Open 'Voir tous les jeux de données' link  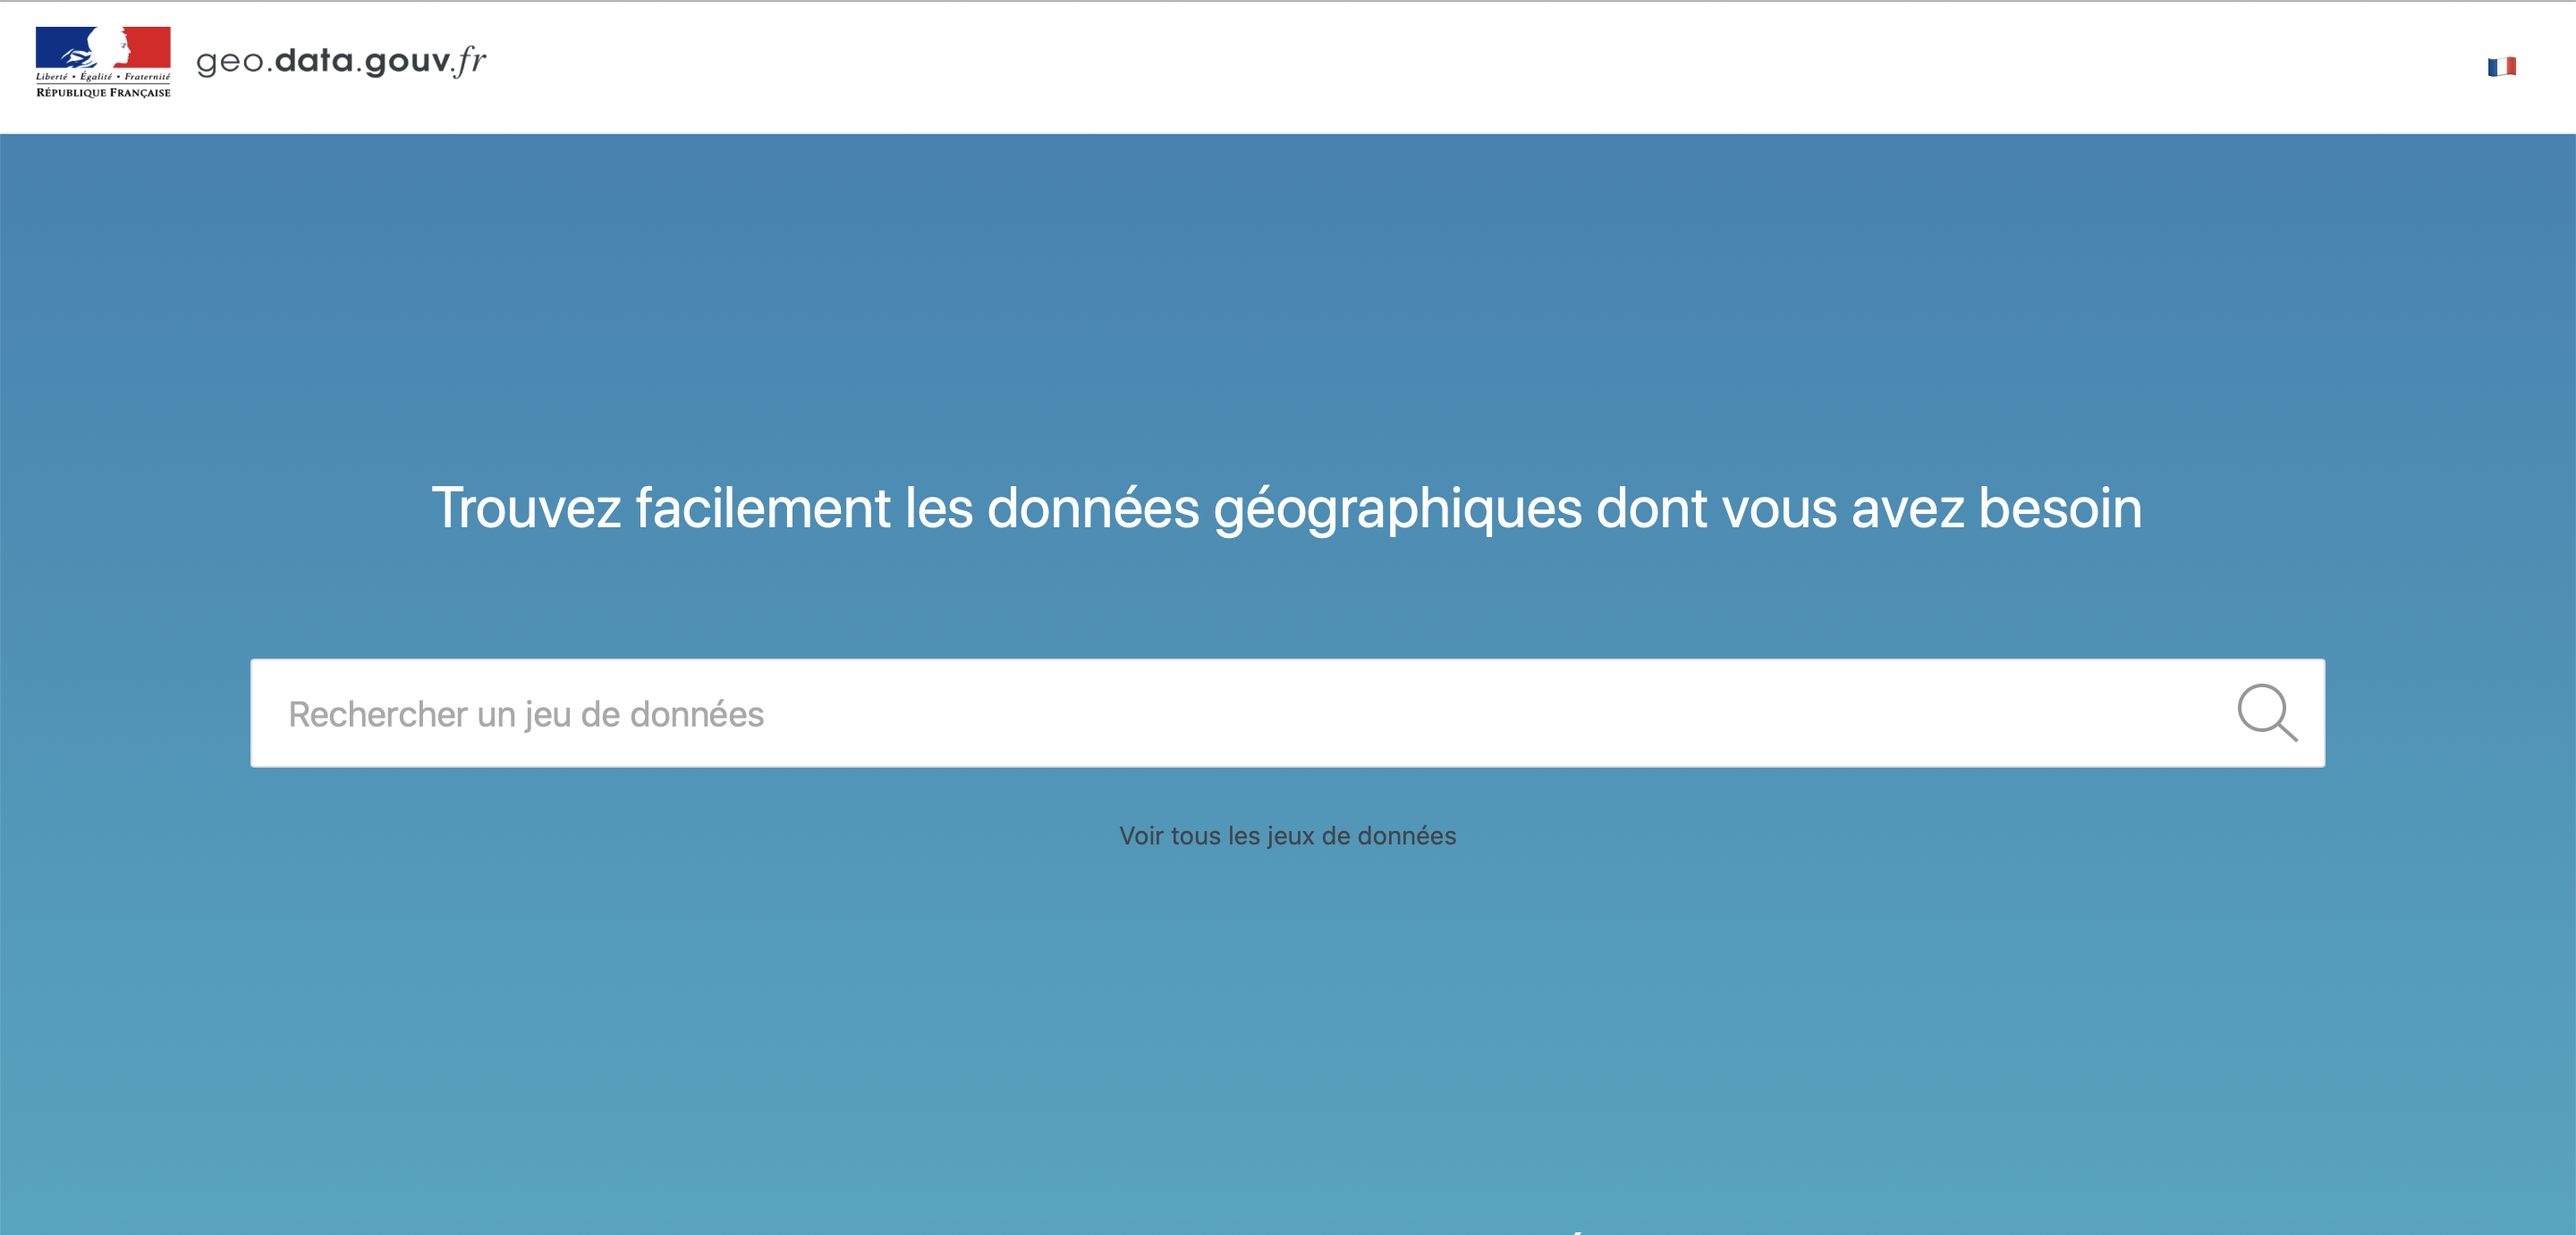tap(1287, 836)
